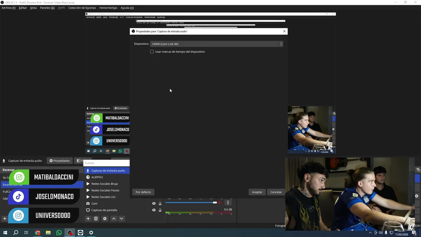The image size is (421, 237).
Task: Mute audio with red speaker icon in mixer
Action: [x=220, y=203]
